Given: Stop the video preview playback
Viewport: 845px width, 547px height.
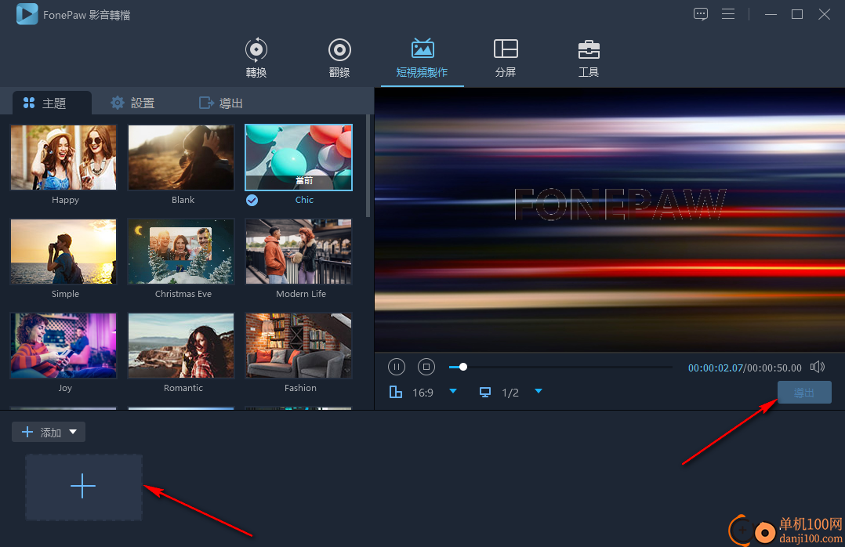Looking at the screenshot, I should tap(426, 367).
